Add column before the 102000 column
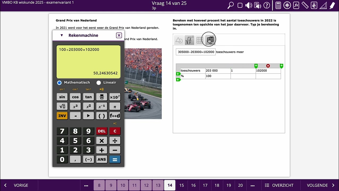 click(x=256, y=66)
